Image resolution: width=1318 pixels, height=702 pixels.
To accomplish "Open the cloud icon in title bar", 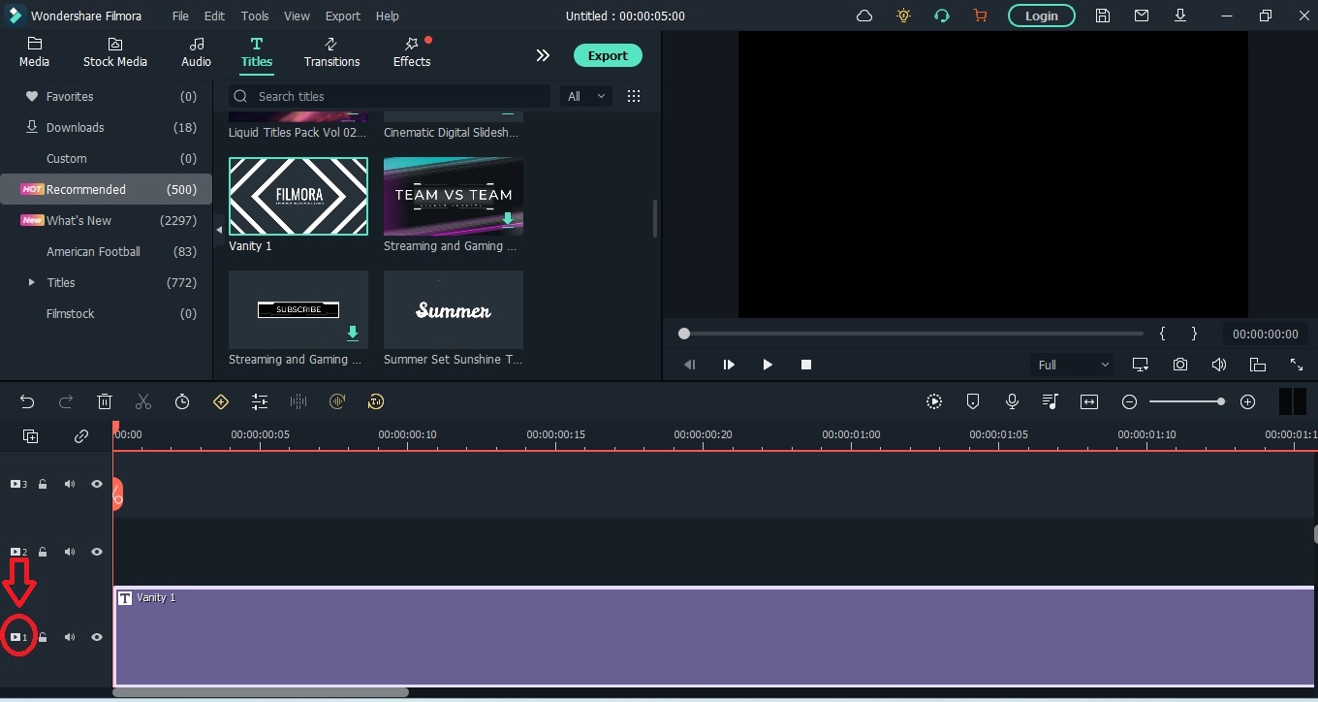I will tap(864, 16).
